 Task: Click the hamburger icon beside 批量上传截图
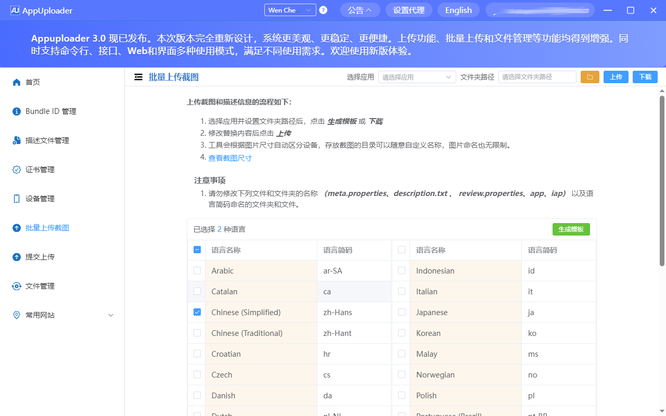coord(138,76)
